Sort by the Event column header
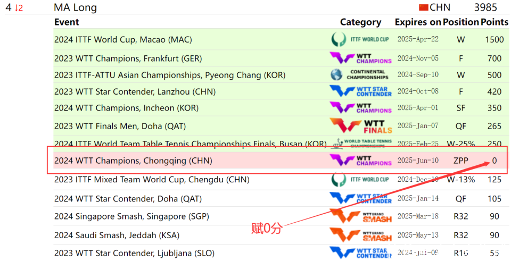The image size is (511, 261). point(67,22)
